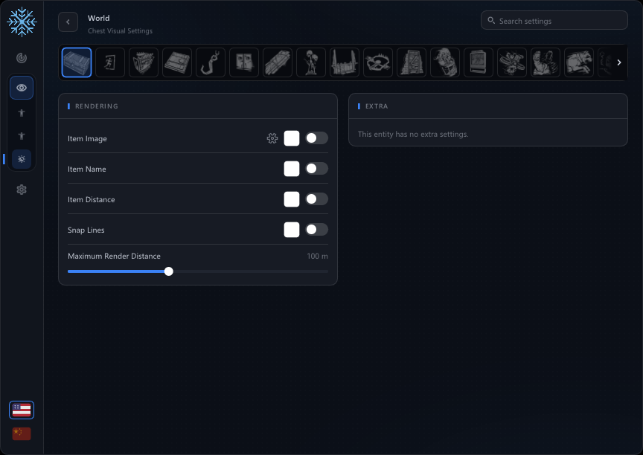Switch language to the Chinese flag
The image size is (643, 455).
click(22, 433)
